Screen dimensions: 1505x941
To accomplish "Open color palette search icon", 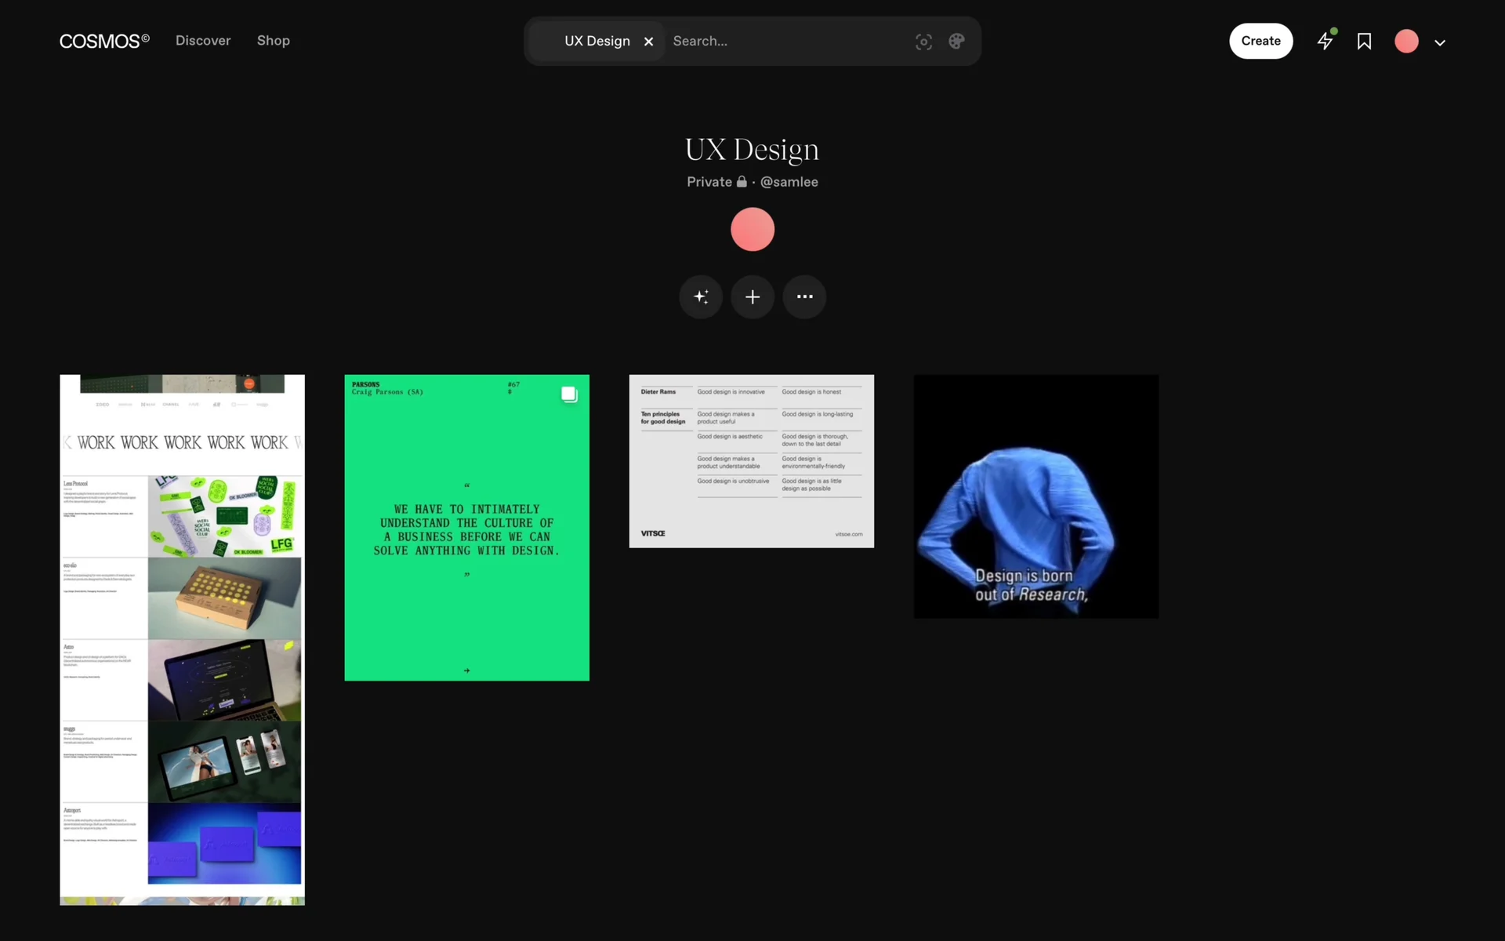I will (x=956, y=42).
